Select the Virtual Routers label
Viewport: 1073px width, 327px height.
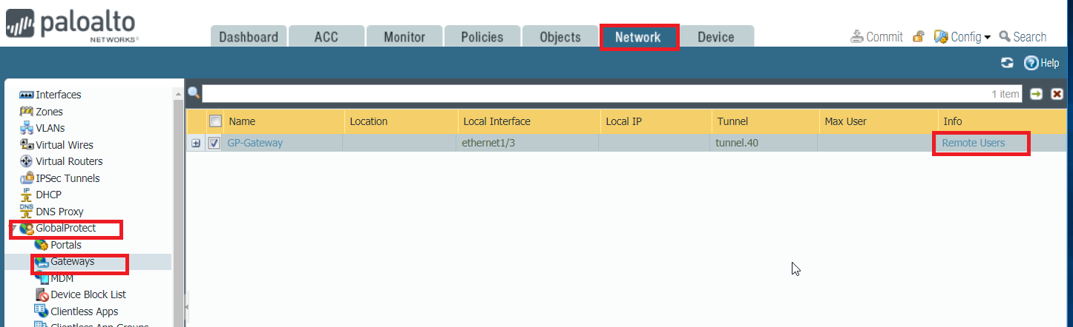pos(70,161)
